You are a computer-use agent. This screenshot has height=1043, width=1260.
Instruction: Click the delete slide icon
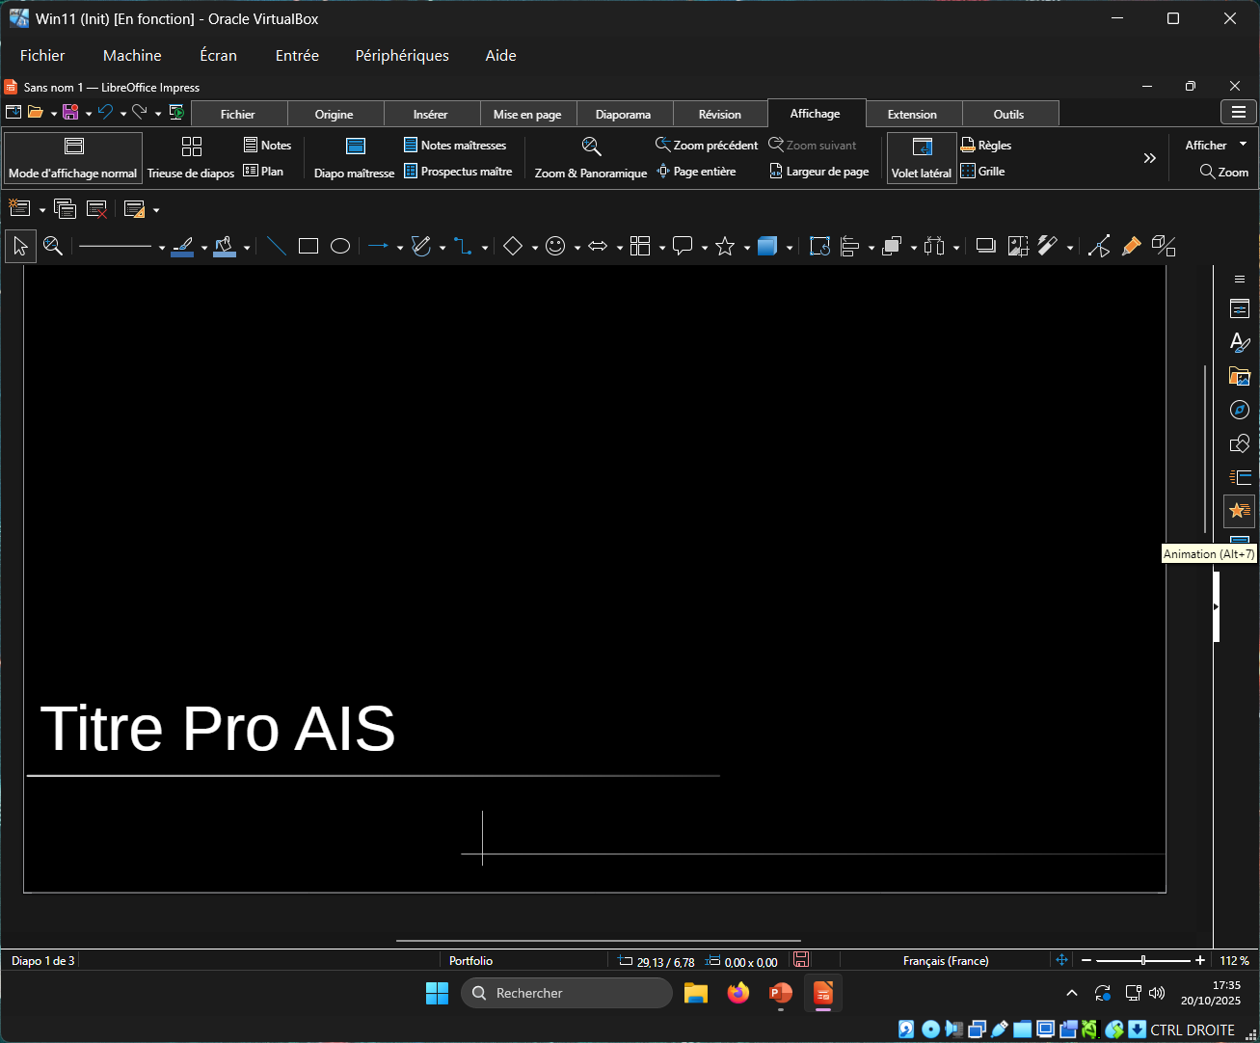[96, 209]
